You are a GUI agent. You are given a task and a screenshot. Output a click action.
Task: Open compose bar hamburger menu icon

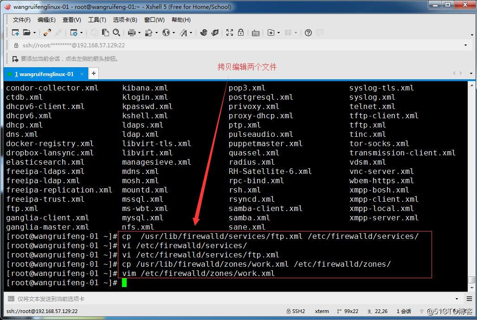coord(469,299)
